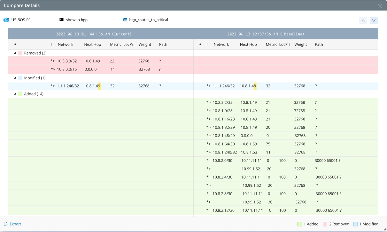Jump to next difference with down arrow

click(374, 20)
